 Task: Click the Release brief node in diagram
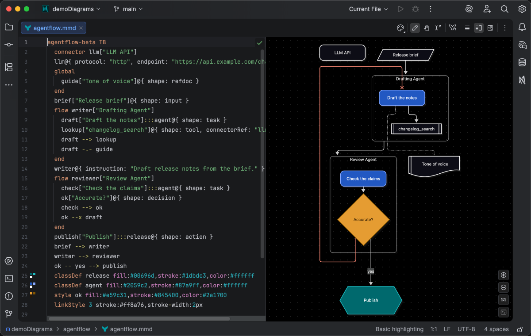tap(405, 55)
